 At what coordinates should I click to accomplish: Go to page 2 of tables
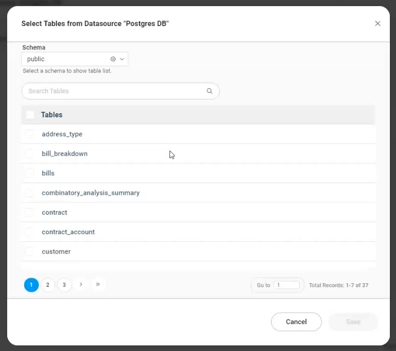click(47, 285)
